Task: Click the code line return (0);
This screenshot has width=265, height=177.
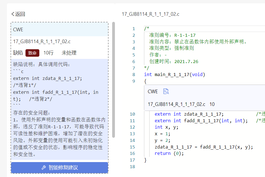Action: (x=169, y=153)
